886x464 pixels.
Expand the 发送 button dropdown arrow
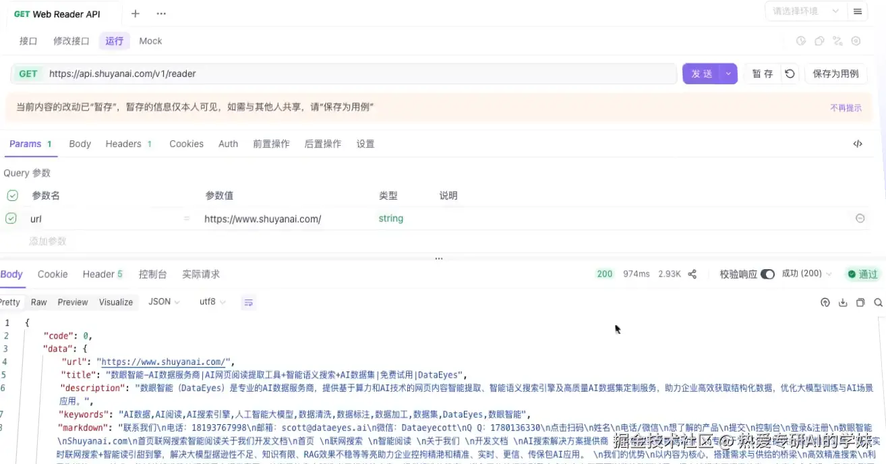[x=728, y=74]
